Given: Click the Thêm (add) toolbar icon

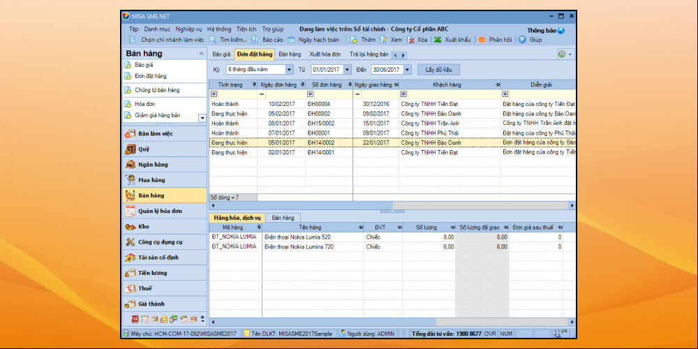Looking at the screenshot, I should pyautogui.click(x=354, y=40).
